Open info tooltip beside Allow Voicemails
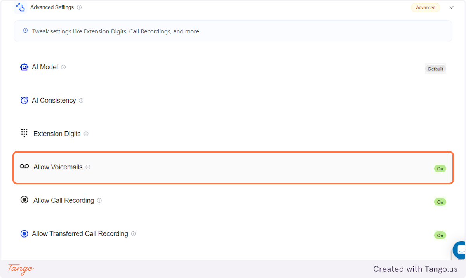Viewport: 466px width, 278px height. [x=88, y=167]
